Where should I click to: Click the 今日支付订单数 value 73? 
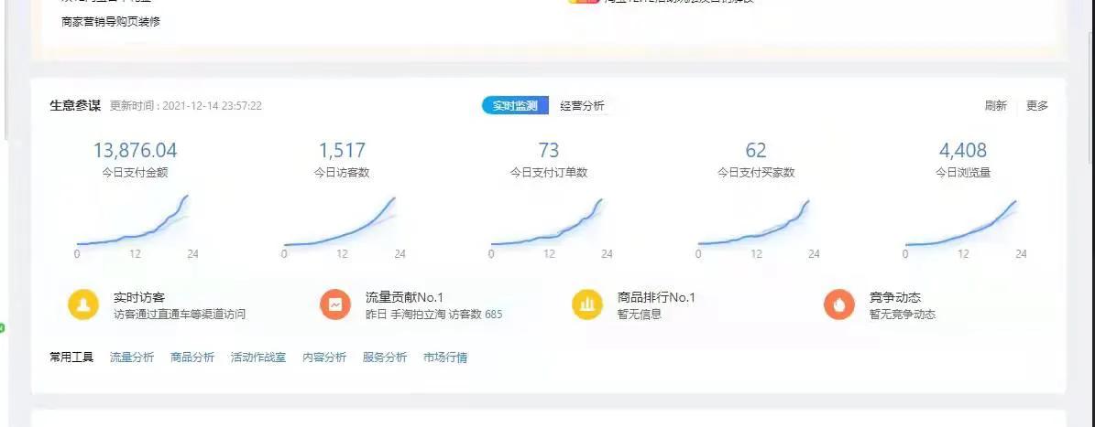[549, 151]
